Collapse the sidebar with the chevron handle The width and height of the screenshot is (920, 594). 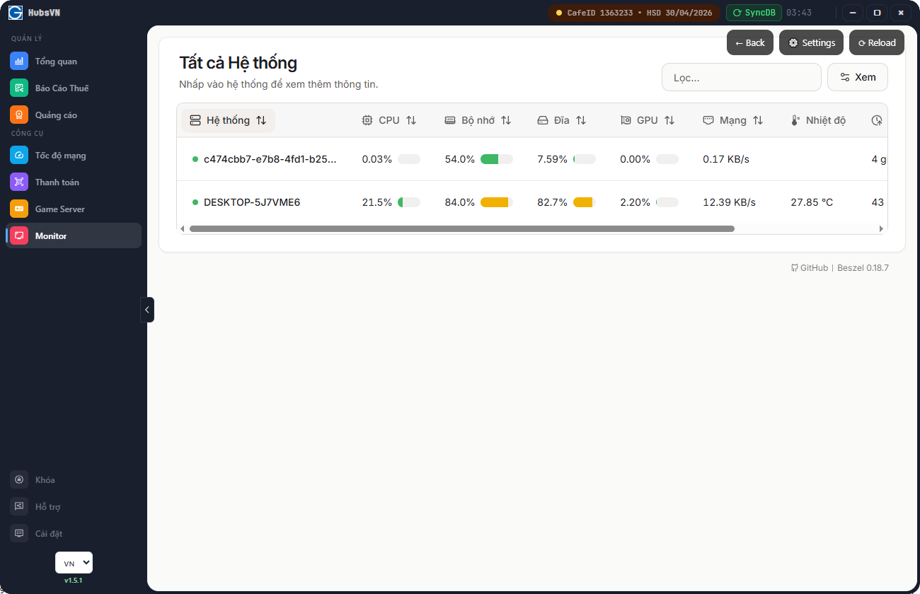click(147, 310)
